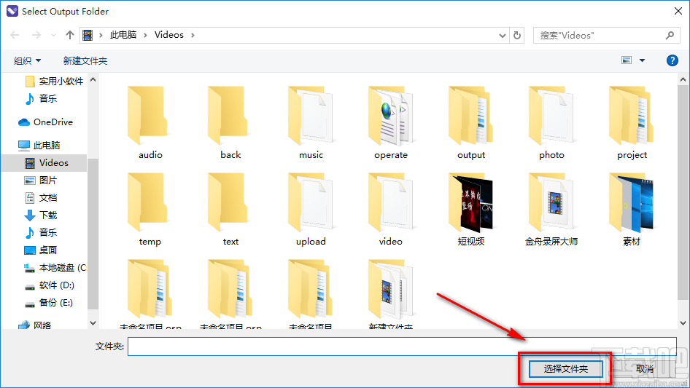Open the photo folder
Viewport: 690px width, 388px height.
(551, 122)
